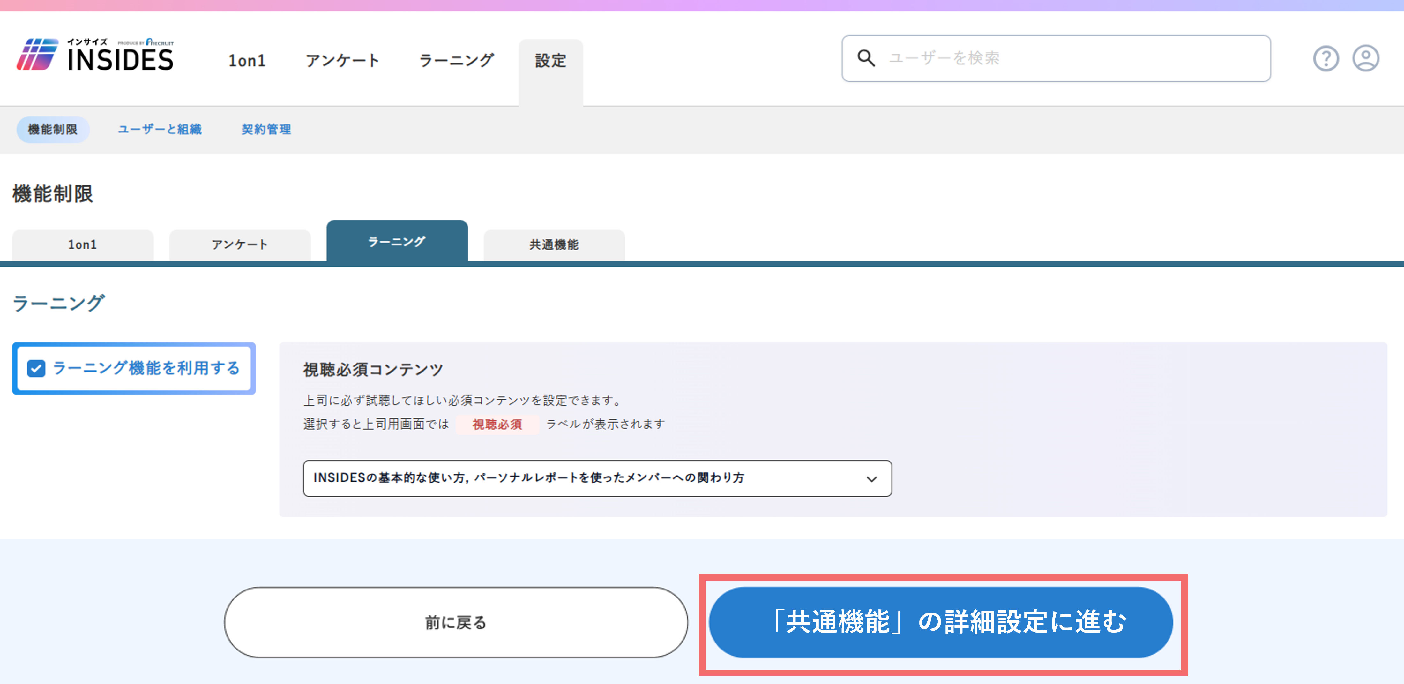Open the user account profile icon
This screenshot has width=1404, height=684.
coord(1366,58)
